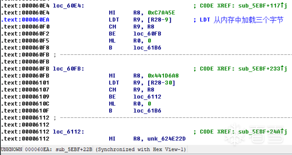The width and height of the screenshot is (292, 155).
Task: Click the MI mnemonic on the unk_624E22D line
Action: pos(112,139)
